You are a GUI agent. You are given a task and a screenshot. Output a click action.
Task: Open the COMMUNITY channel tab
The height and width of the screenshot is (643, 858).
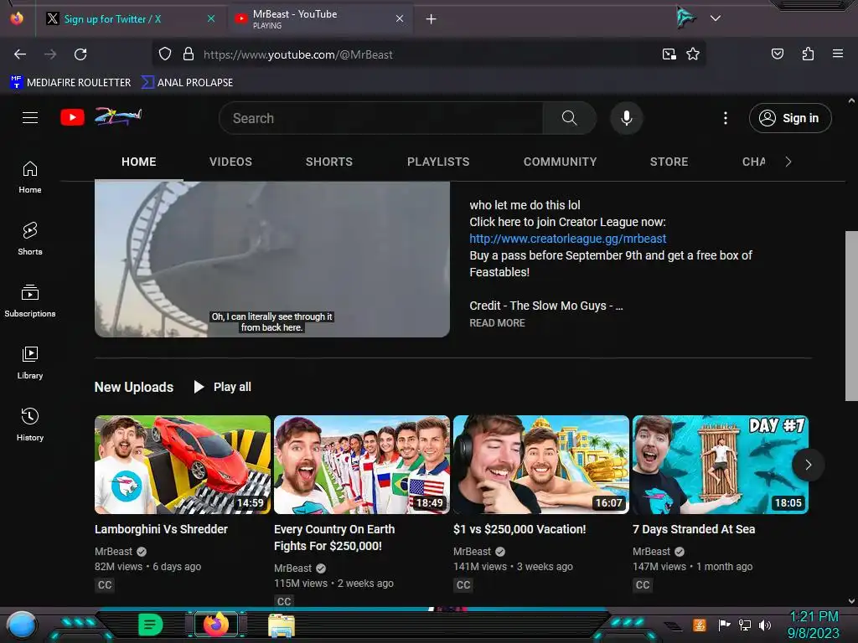[560, 162]
